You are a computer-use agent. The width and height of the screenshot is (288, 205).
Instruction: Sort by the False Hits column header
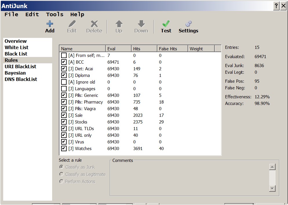(172, 49)
